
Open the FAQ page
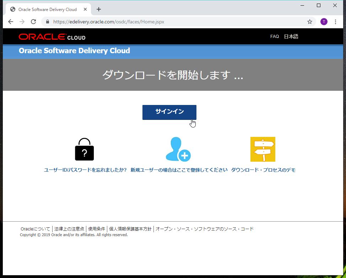(274, 36)
